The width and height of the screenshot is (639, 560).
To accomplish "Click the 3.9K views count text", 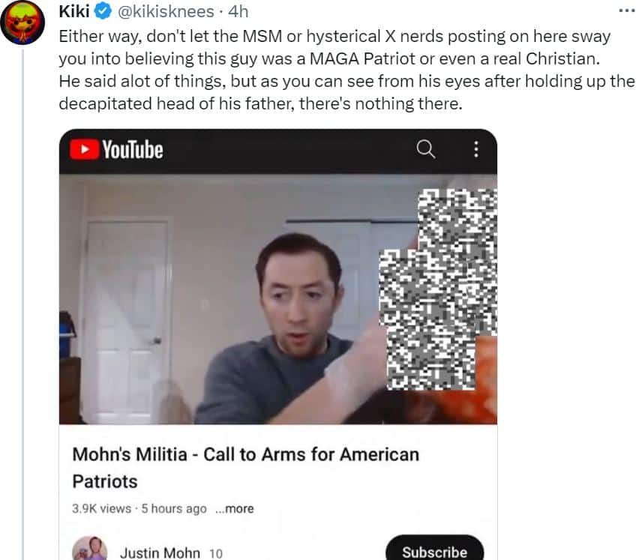I will pyautogui.click(x=101, y=509).
